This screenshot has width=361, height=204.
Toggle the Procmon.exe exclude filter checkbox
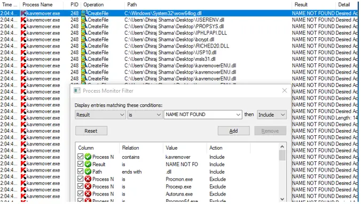80,179
